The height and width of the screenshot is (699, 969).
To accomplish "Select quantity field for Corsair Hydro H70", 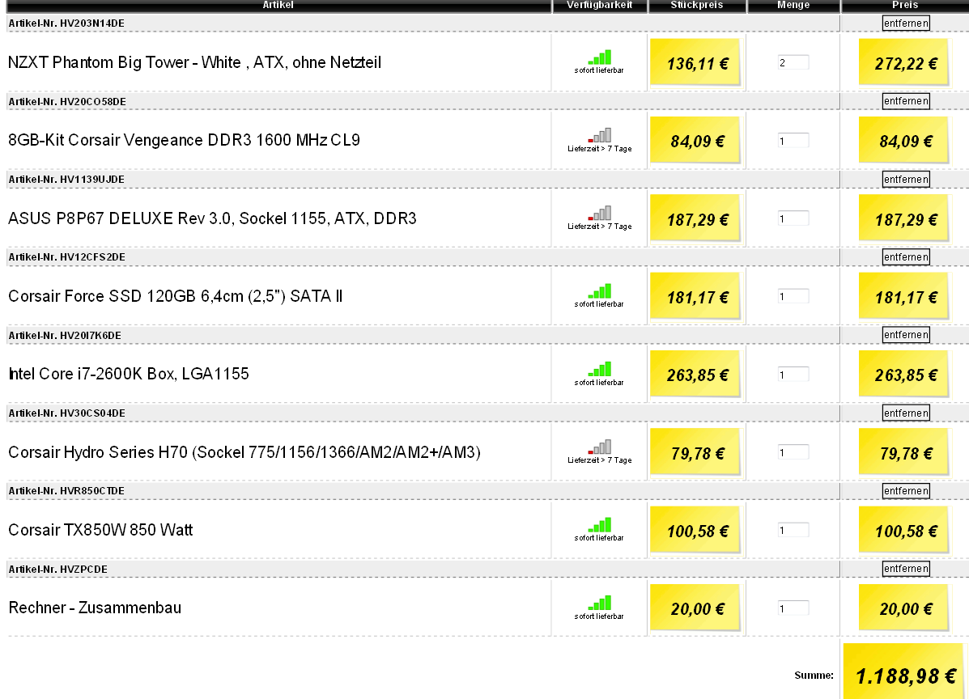I will tap(793, 452).
